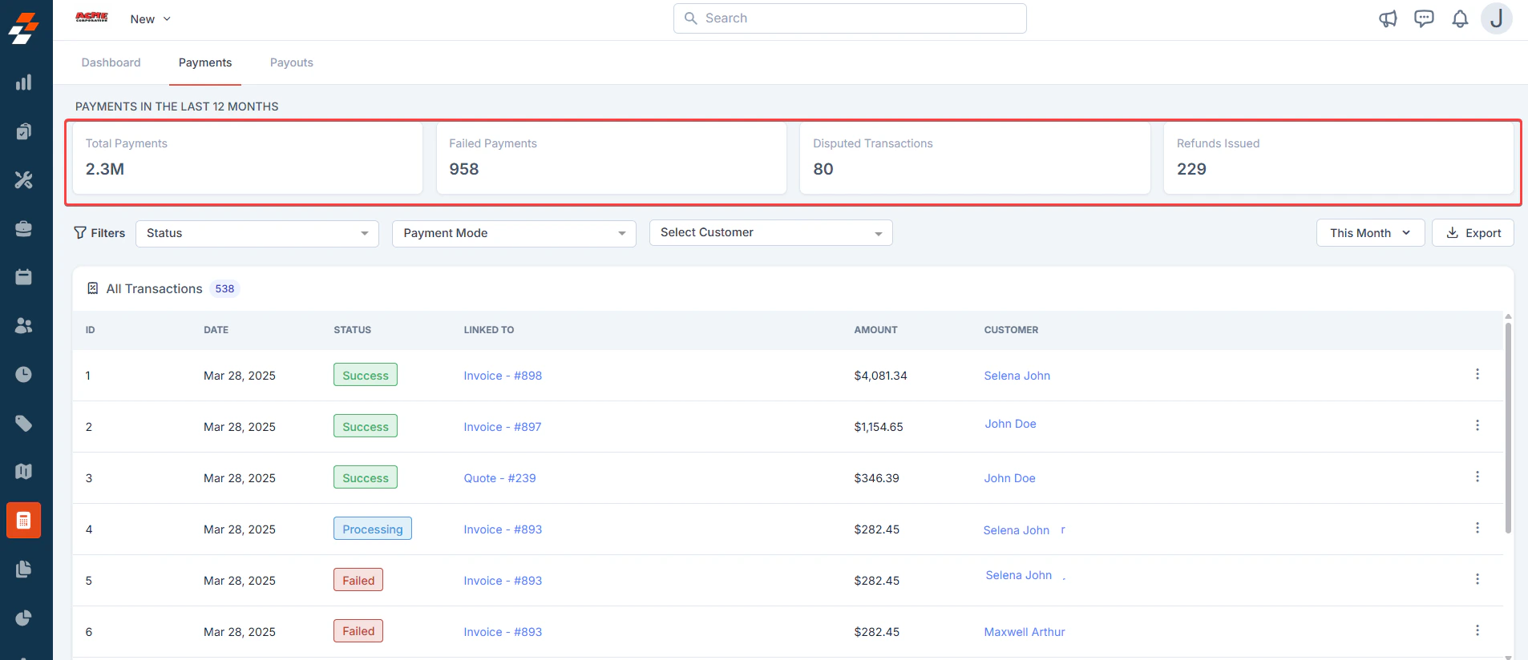Open Maxwell Arthur customer link
Viewport: 1528px width, 660px height.
click(1025, 632)
